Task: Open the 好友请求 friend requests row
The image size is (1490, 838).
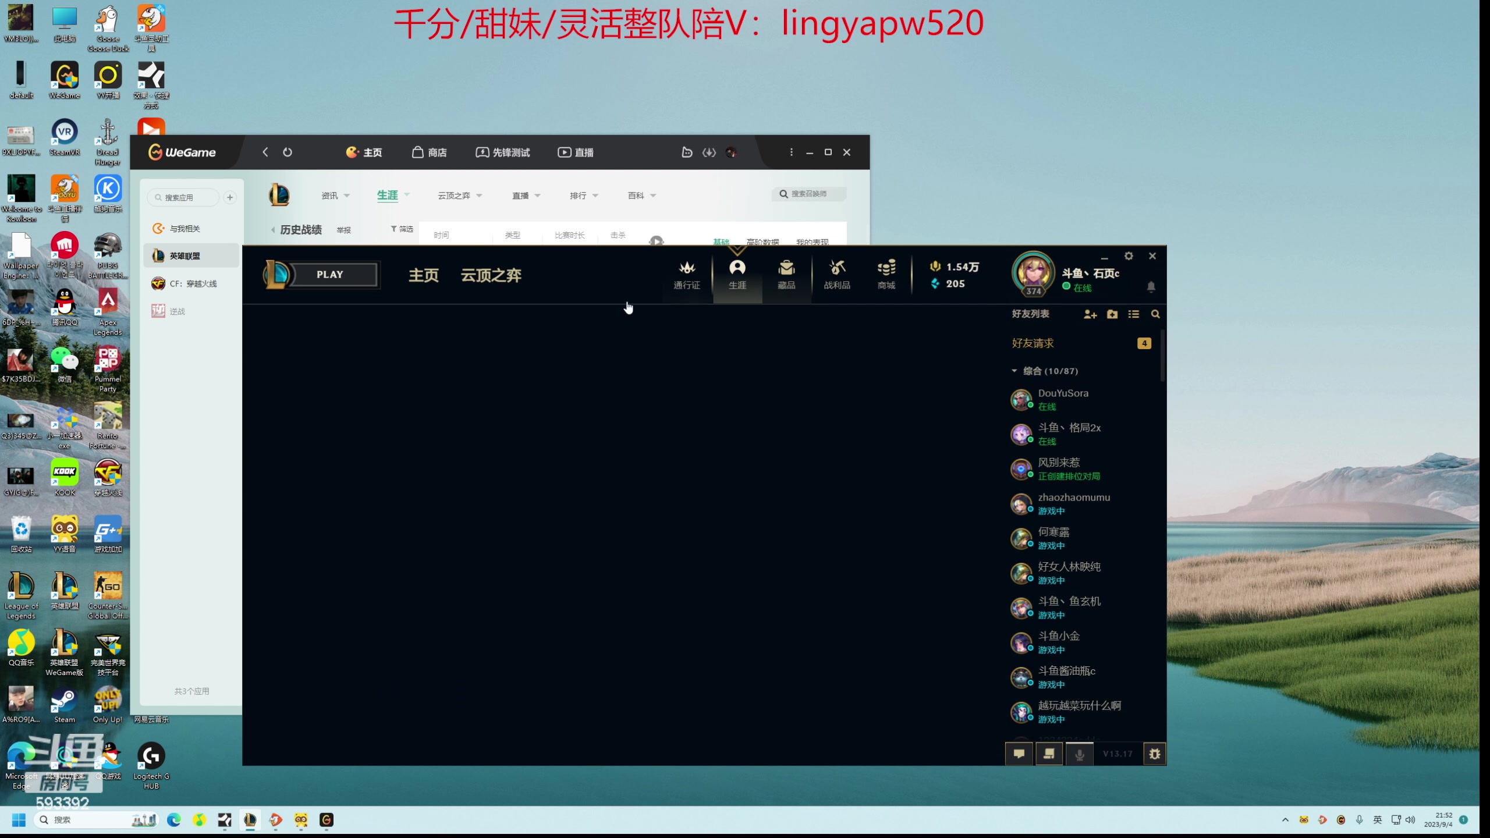Action: tap(1081, 343)
